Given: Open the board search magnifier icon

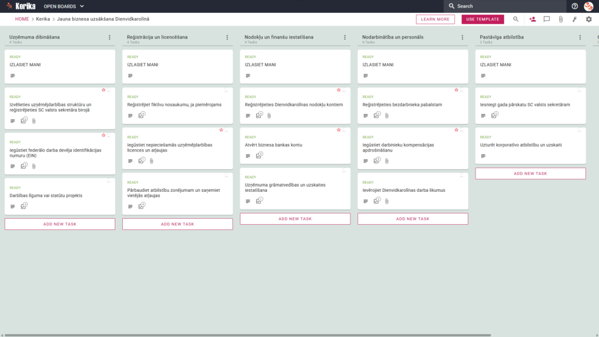Looking at the screenshot, I should [516, 19].
